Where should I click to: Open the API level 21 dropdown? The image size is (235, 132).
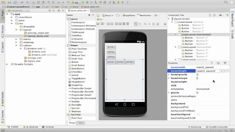click(100, 19)
